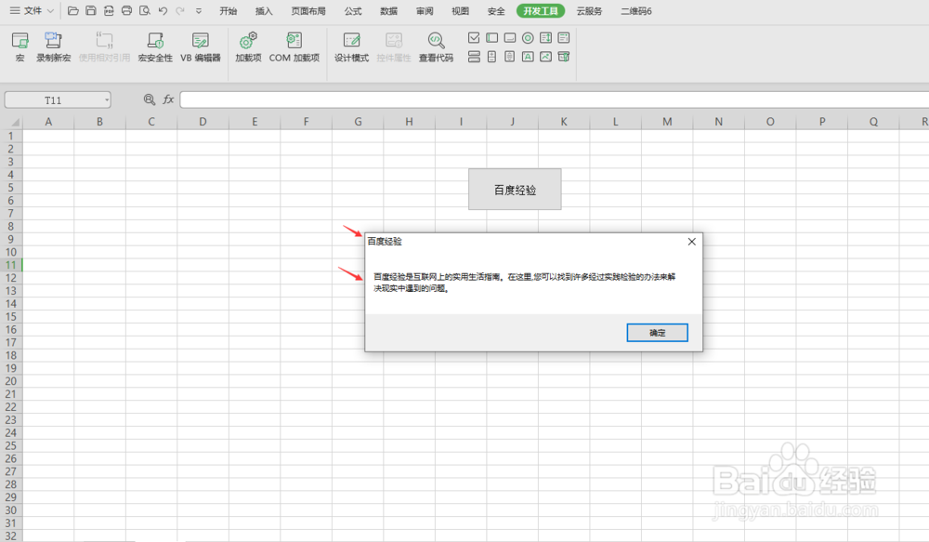
Task: Insert a checkbox form control
Action: pyautogui.click(x=474, y=38)
